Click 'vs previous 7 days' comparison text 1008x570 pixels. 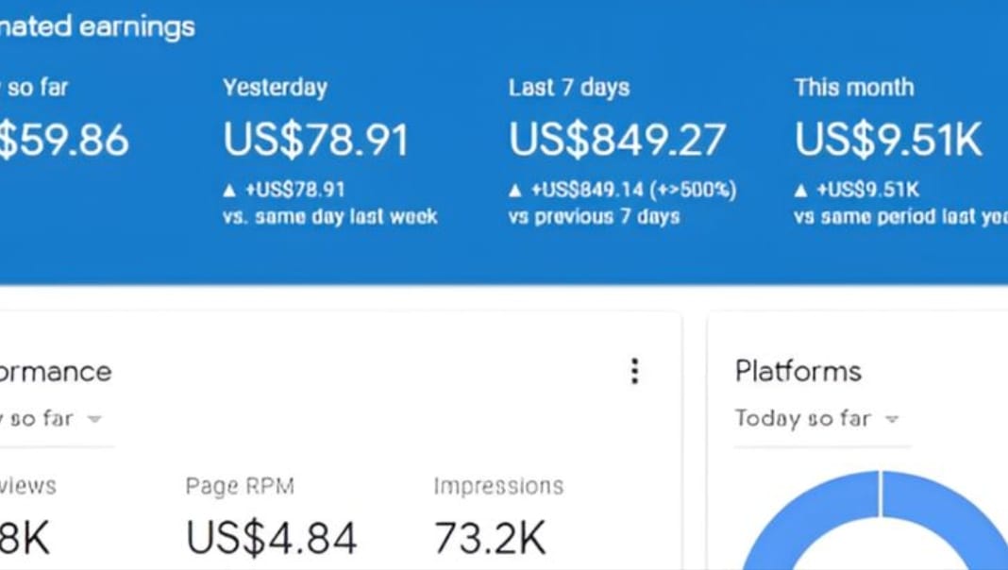click(594, 216)
